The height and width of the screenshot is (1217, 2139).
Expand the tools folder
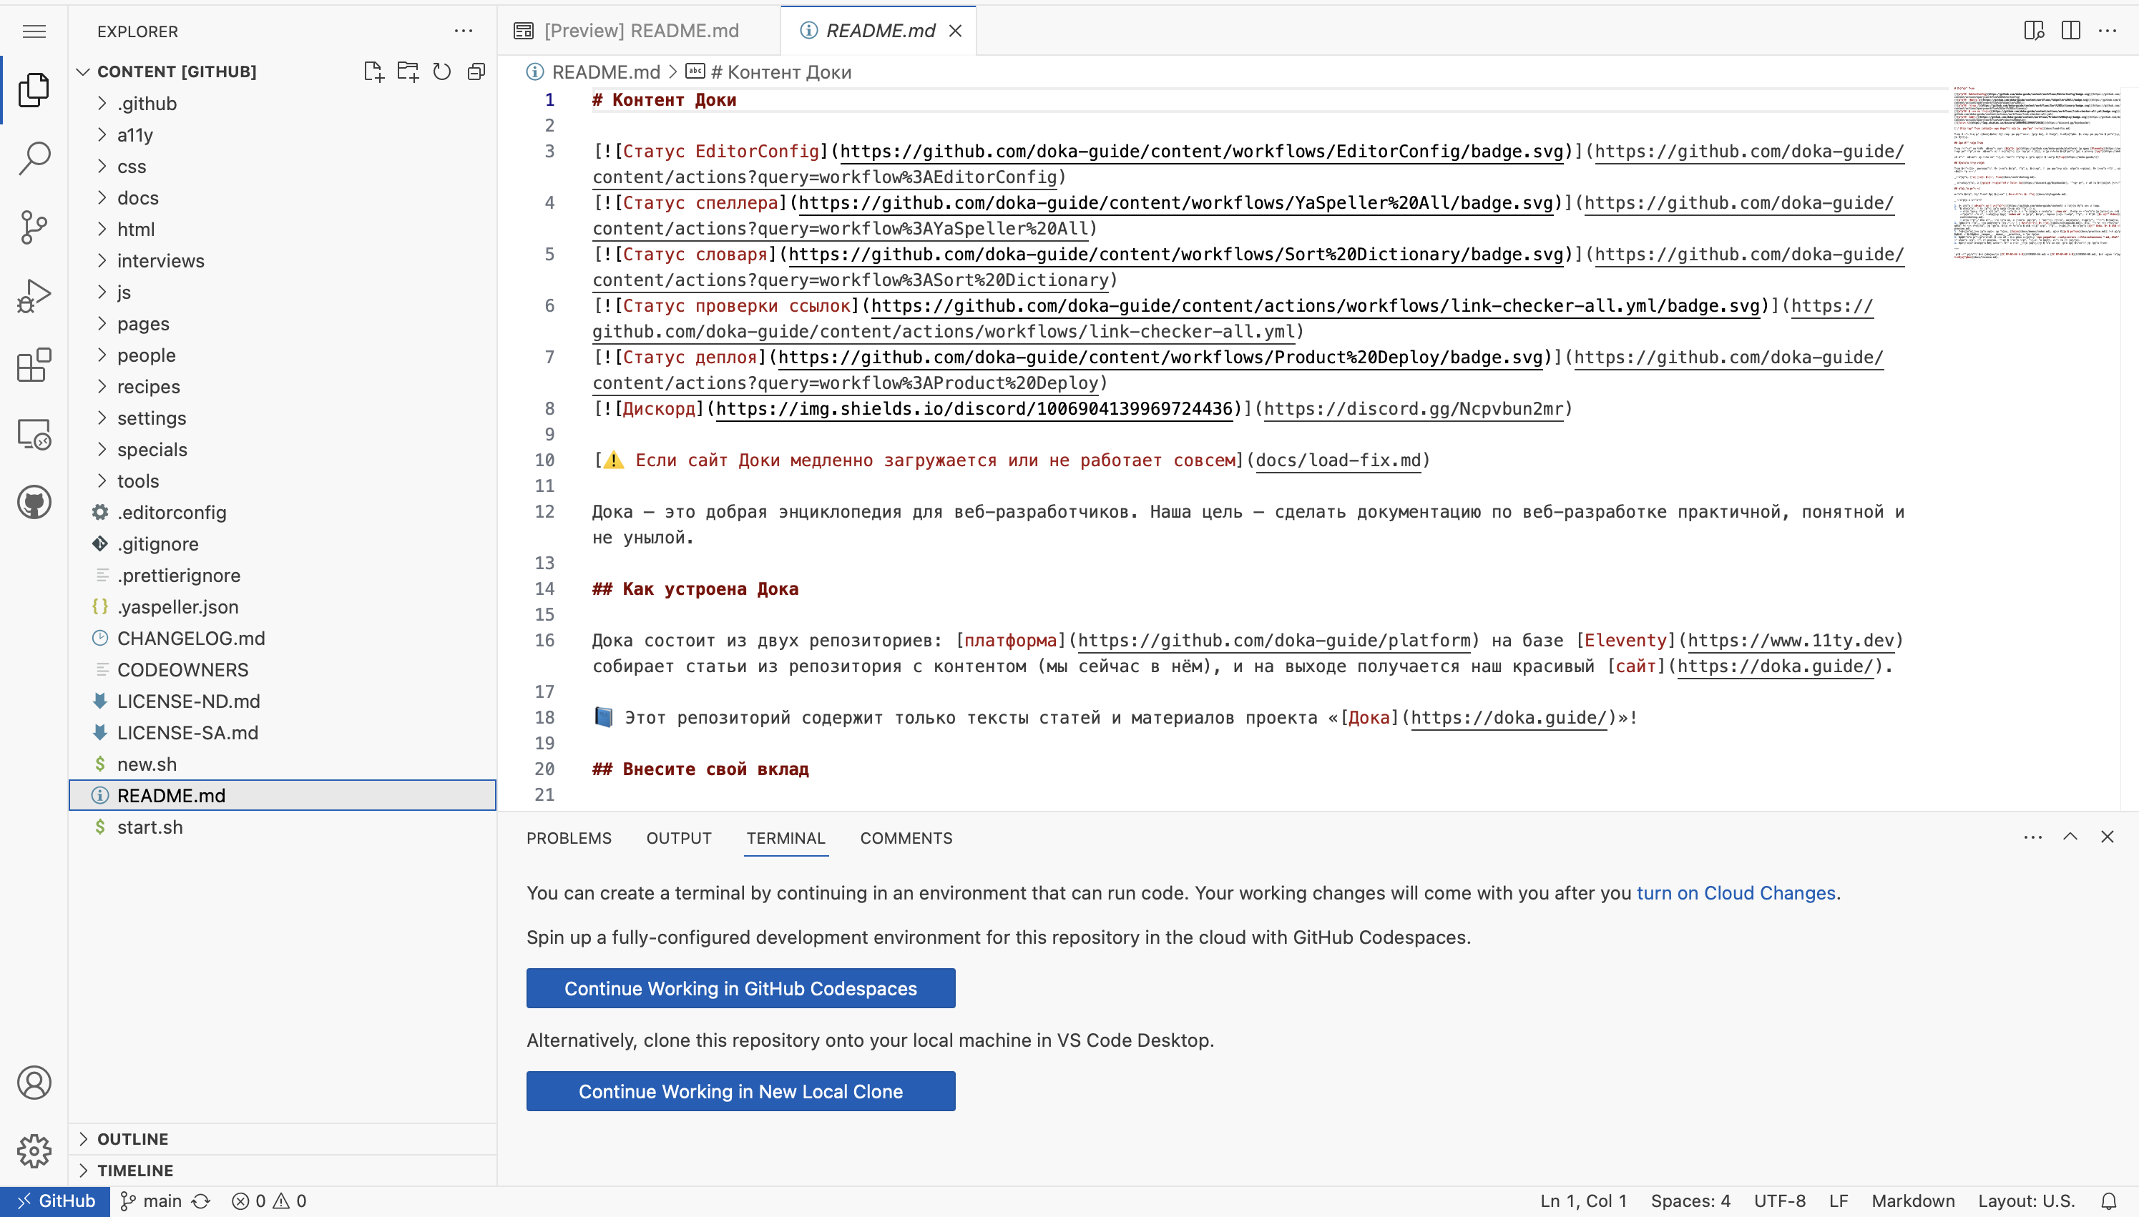click(x=283, y=481)
